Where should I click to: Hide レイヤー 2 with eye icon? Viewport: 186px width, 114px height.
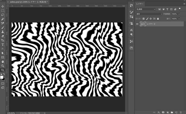[137, 24]
